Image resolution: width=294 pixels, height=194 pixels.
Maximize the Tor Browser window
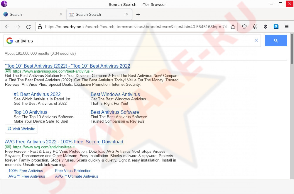281,4
